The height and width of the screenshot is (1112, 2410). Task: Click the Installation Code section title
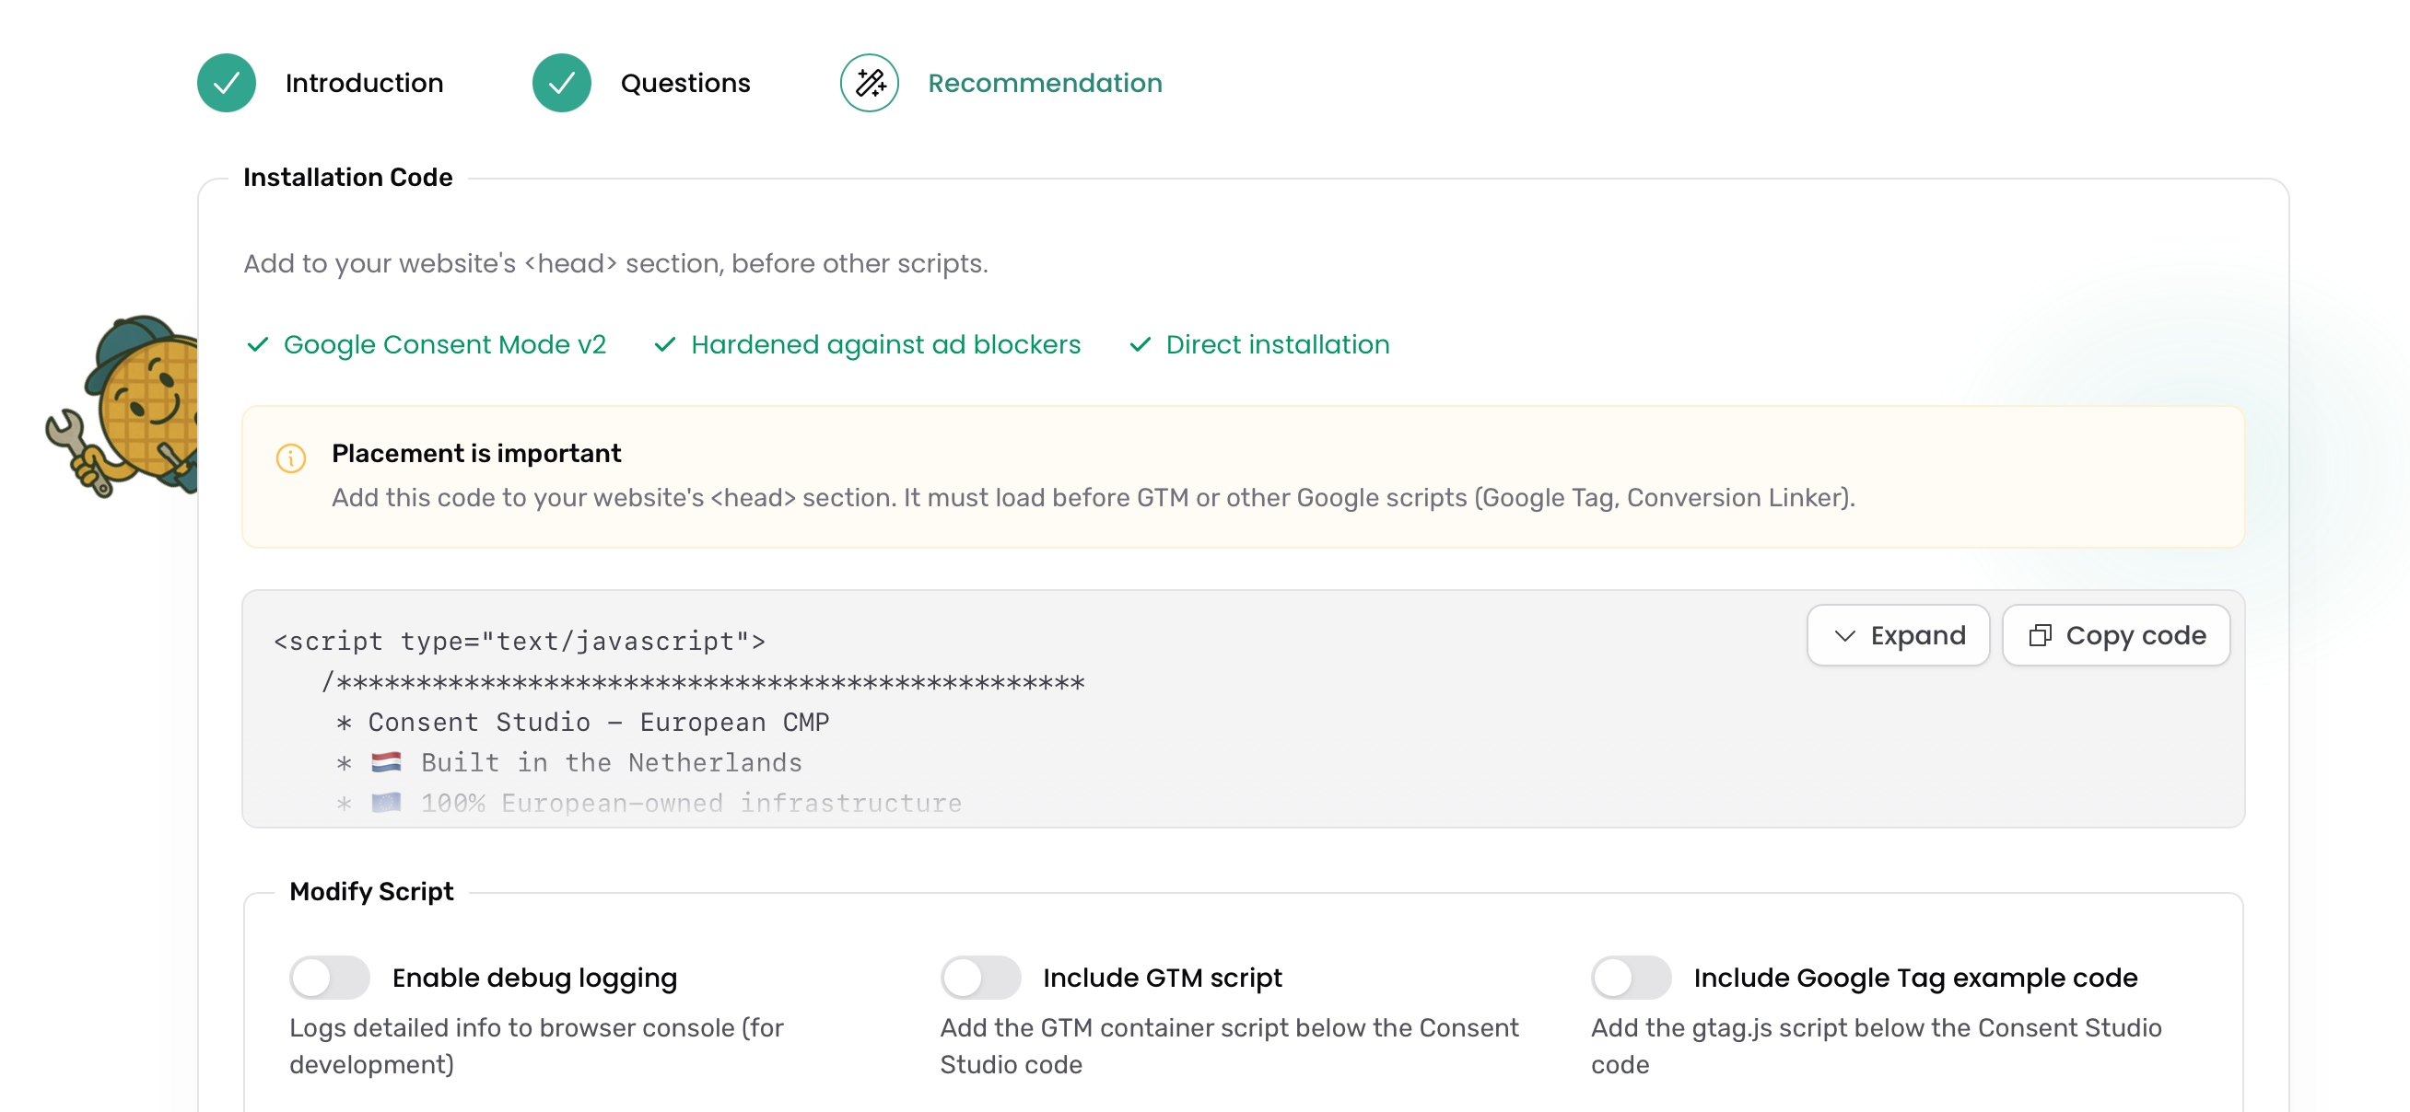(x=348, y=178)
